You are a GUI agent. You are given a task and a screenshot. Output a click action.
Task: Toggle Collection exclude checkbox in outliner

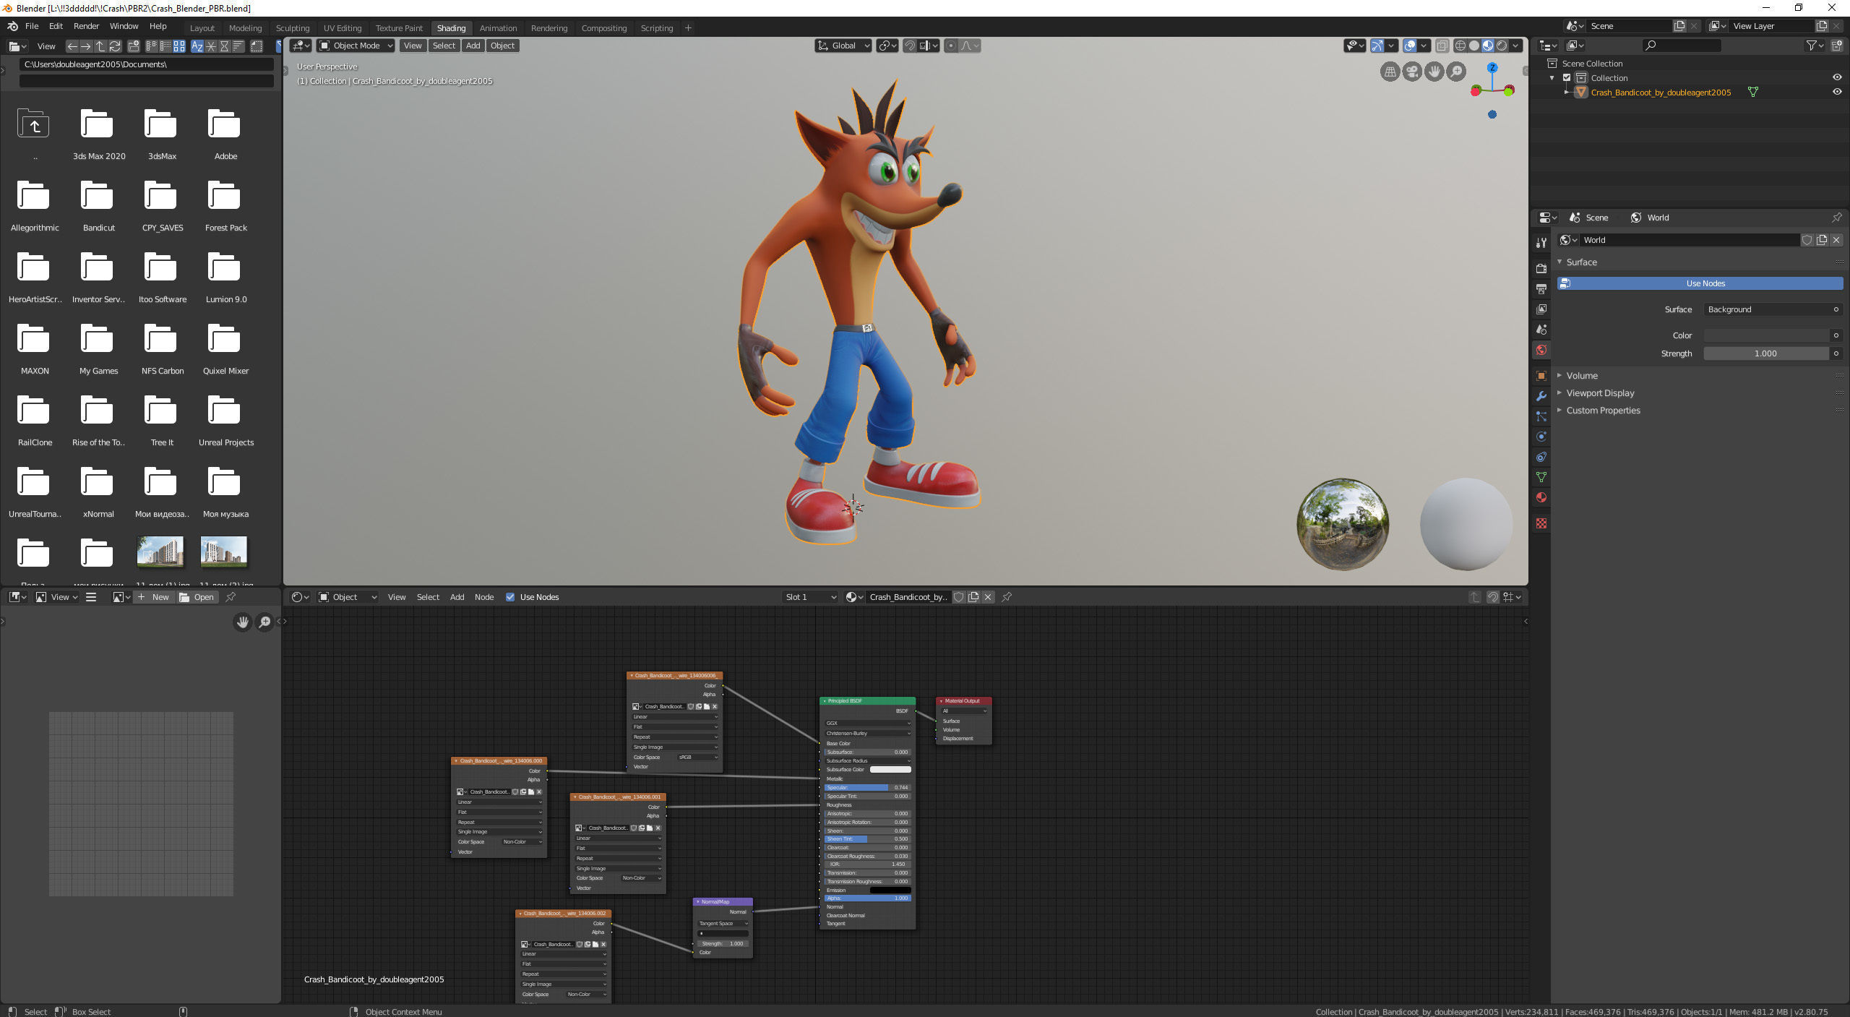1567,78
